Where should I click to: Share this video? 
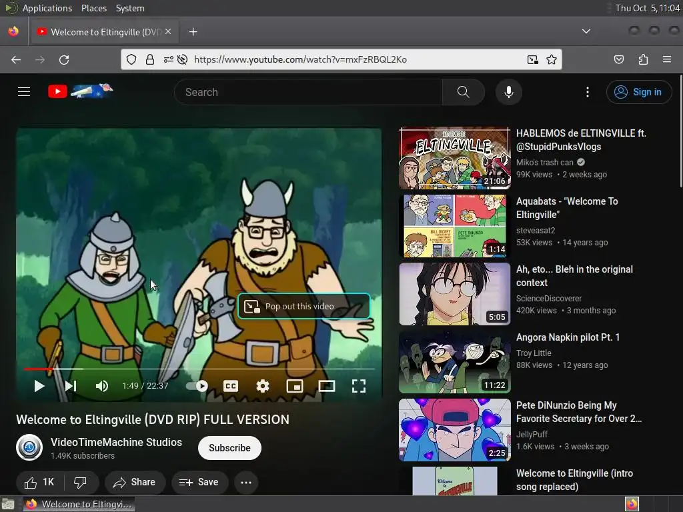tap(135, 483)
